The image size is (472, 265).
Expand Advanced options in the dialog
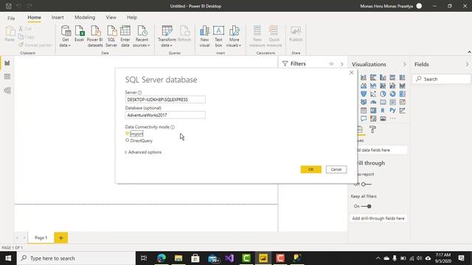click(143, 152)
